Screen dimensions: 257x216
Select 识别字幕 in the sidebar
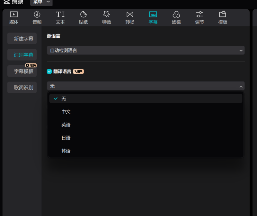[x=22, y=55]
